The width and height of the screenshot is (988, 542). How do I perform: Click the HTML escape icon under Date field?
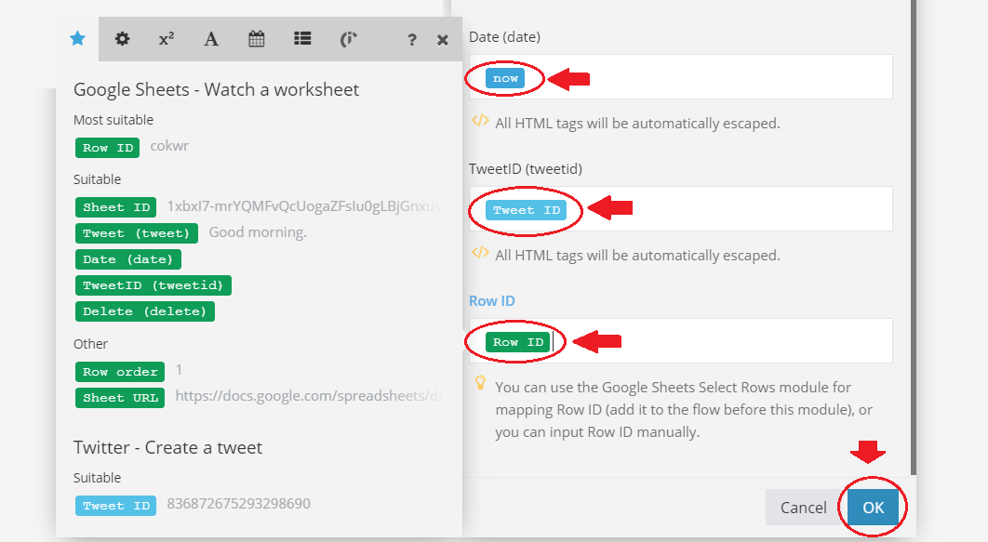[480, 120]
